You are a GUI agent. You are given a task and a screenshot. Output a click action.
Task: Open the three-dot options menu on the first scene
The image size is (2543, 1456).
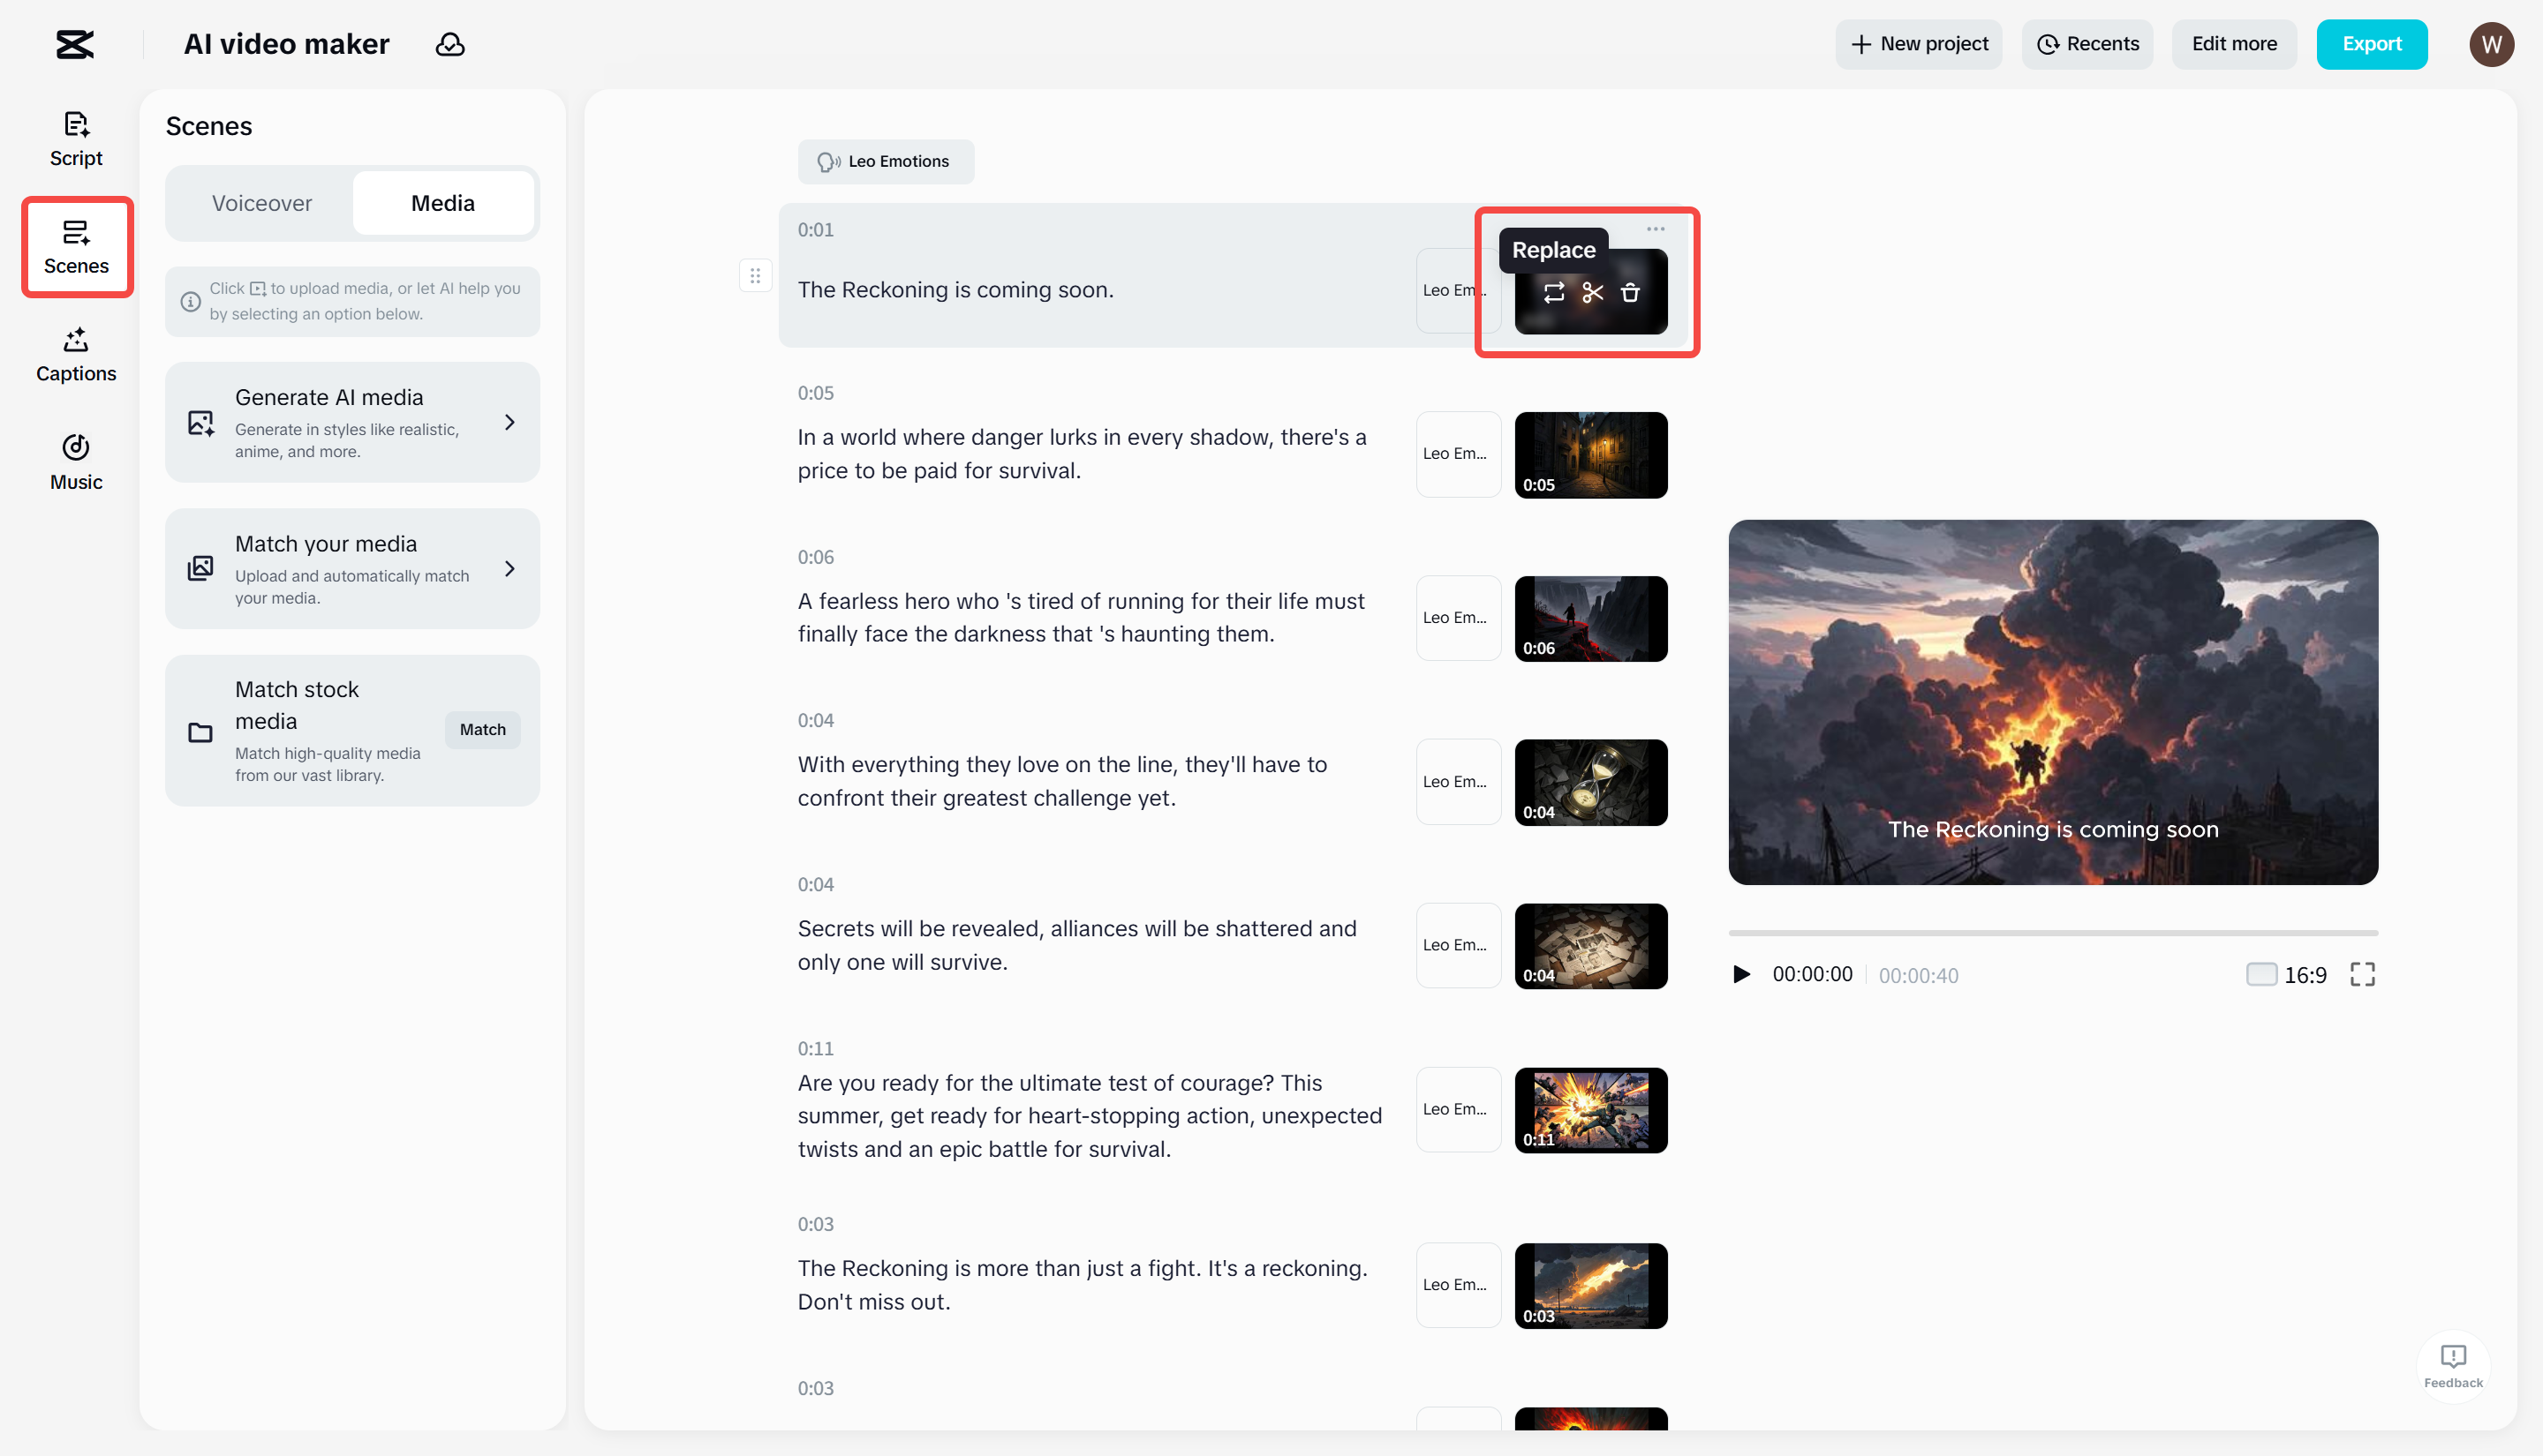point(1655,228)
